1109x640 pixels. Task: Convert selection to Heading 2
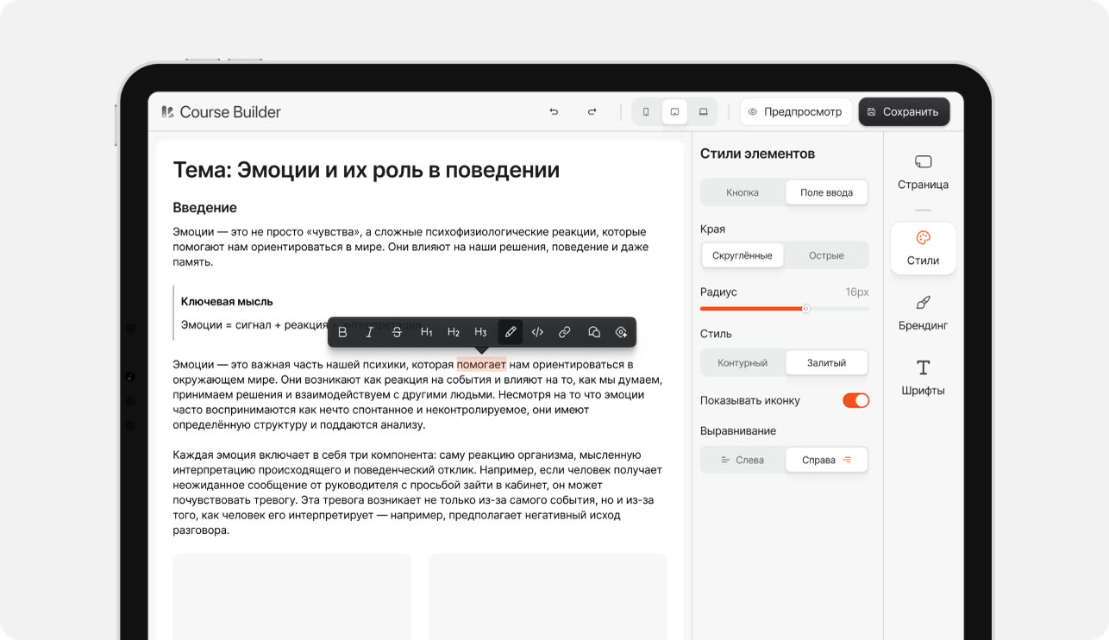[x=454, y=332]
